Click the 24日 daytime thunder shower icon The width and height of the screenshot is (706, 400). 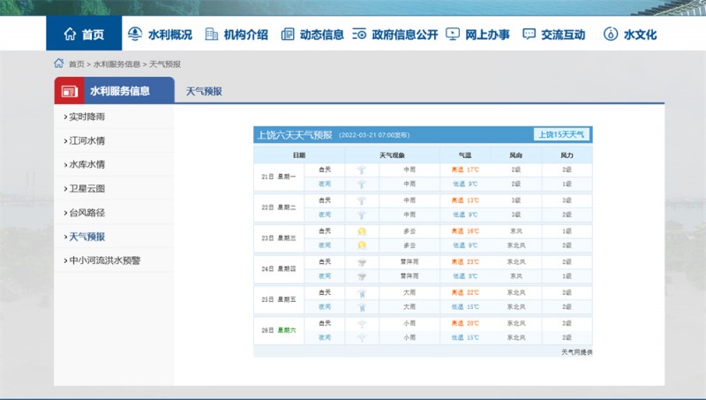tap(362, 261)
